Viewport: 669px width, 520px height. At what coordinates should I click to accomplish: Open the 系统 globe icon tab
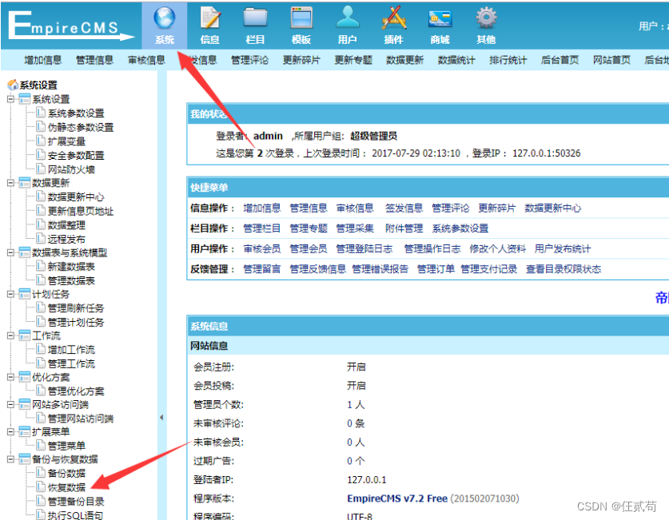tap(165, 26)
